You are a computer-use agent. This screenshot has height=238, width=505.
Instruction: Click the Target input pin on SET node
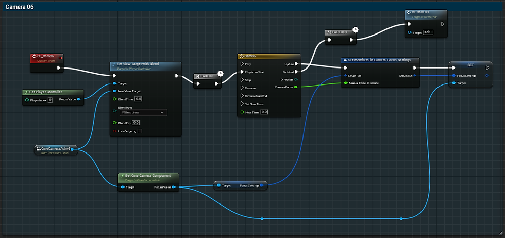[x=454, y=83]
